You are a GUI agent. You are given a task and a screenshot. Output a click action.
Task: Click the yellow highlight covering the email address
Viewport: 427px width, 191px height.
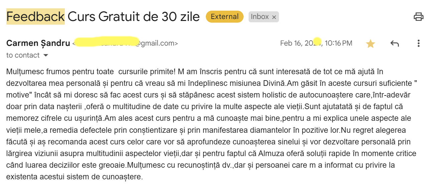pos(107,42)
